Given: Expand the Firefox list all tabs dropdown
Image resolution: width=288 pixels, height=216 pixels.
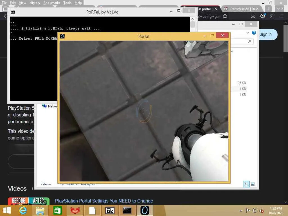Looking at the screenshot, I should [280, 9].
